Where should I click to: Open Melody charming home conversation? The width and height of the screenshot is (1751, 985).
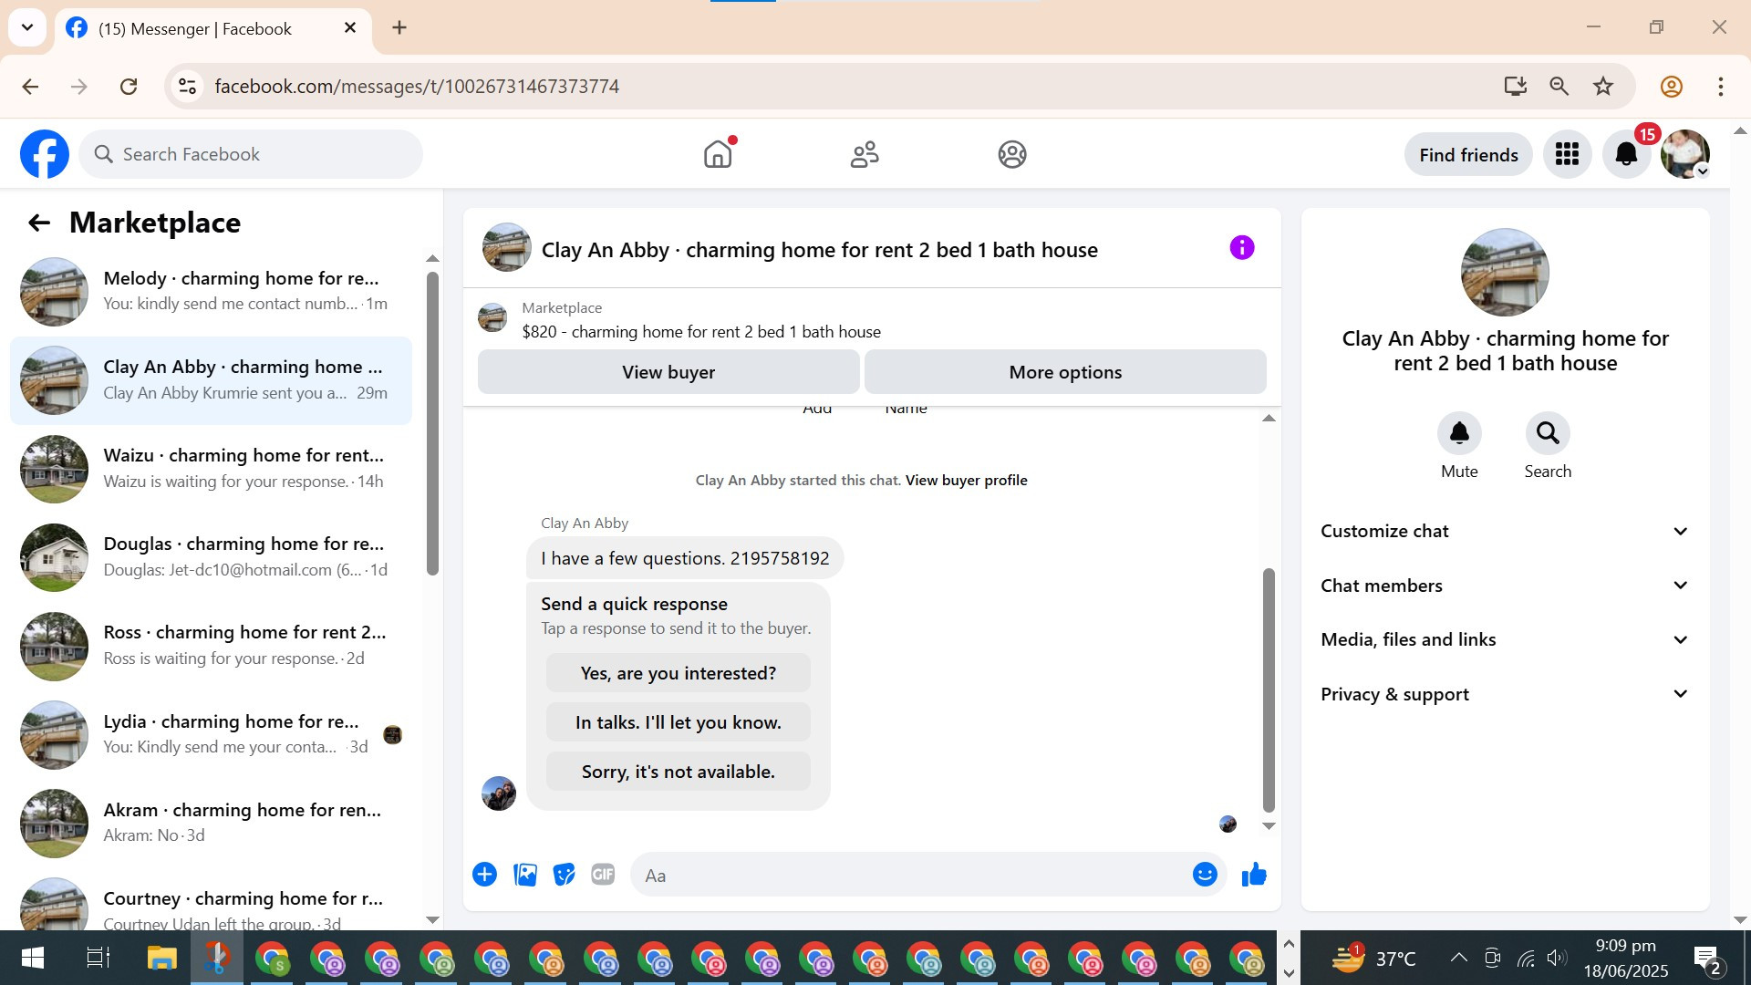(211, 292)
